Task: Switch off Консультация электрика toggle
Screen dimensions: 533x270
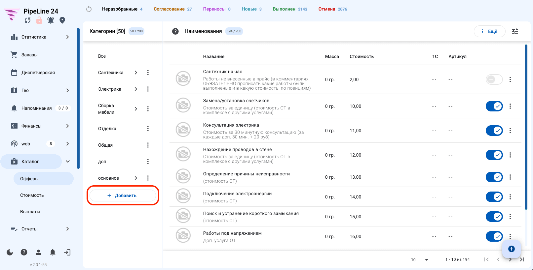Action: coord(494,131)
